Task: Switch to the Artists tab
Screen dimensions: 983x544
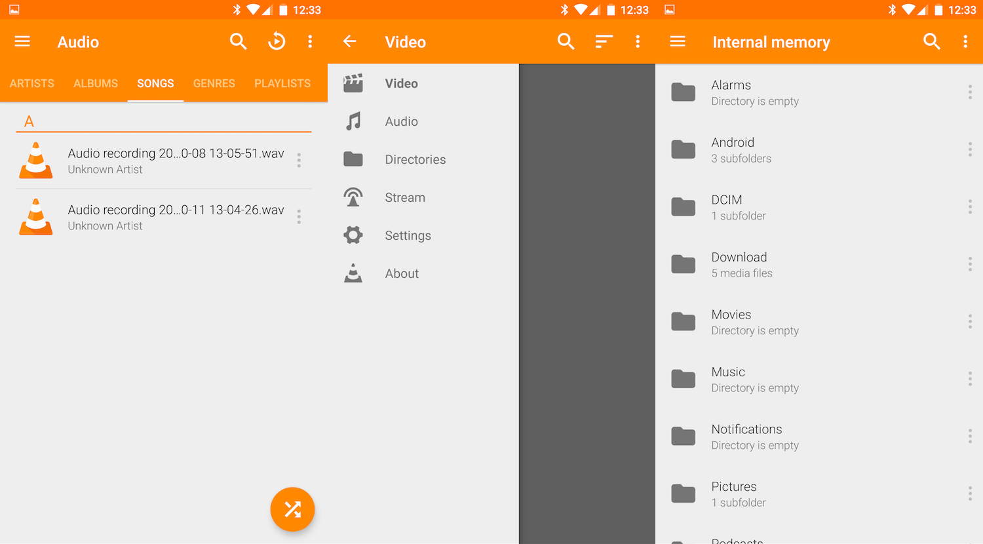Action: click(32, 83)
